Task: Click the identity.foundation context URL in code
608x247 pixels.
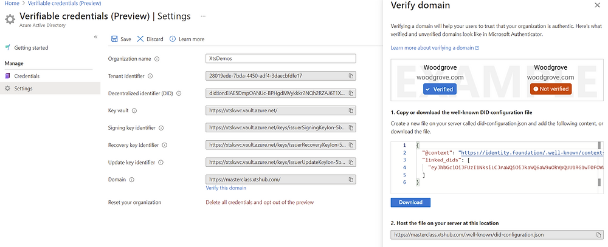Action: click(532, 152)
